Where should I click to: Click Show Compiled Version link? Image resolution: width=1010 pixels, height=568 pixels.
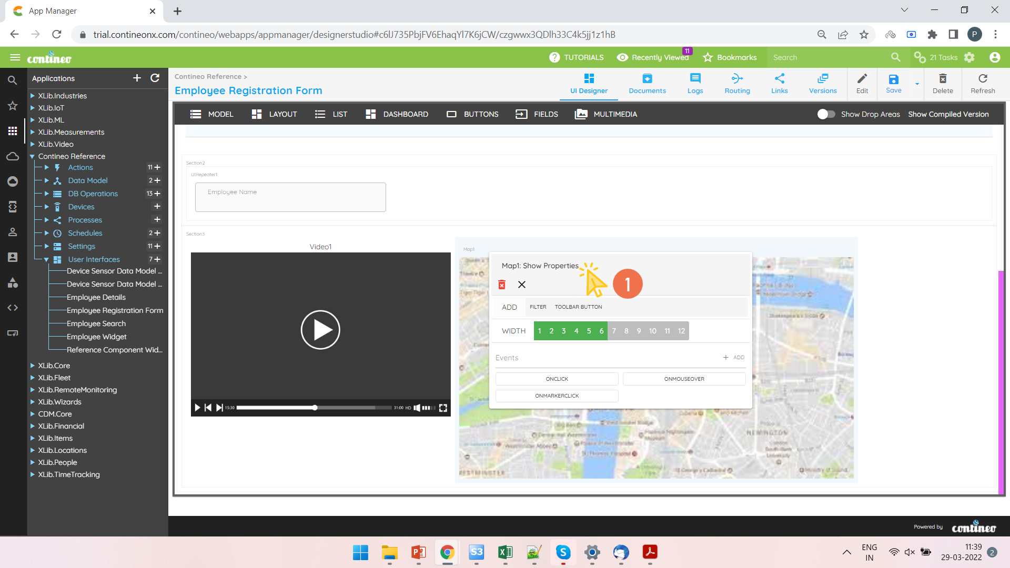tap(948, 114)
